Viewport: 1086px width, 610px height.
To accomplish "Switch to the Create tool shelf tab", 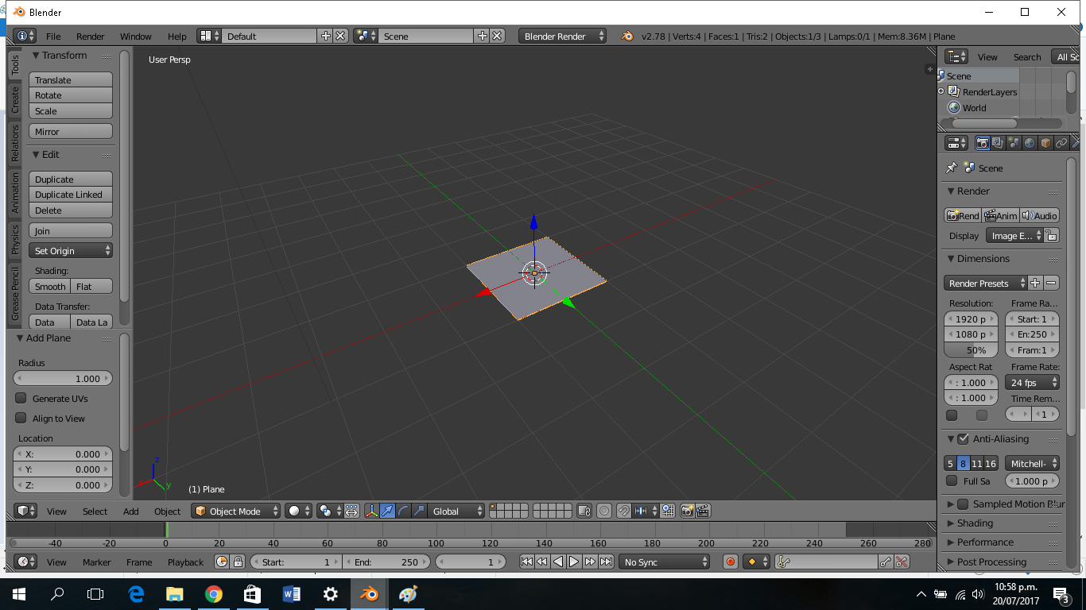I will (14, 100).
